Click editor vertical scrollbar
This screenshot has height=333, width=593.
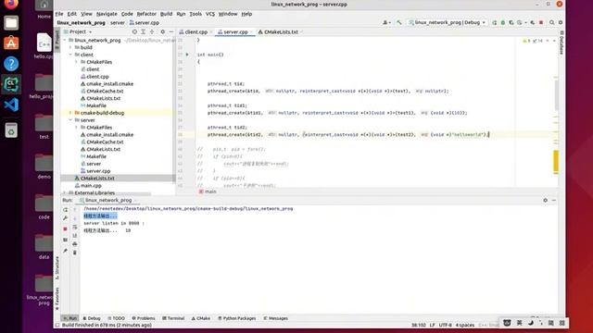556,94
